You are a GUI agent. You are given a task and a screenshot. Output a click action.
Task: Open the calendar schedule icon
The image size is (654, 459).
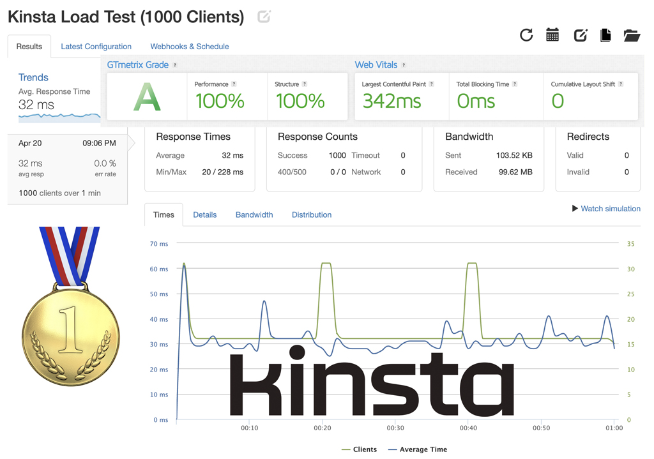tap(552, 35)
